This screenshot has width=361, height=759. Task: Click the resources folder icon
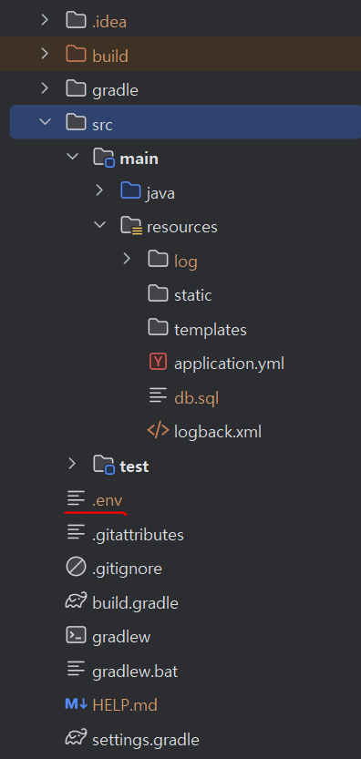pyautogui.click(x=131, y=226)
